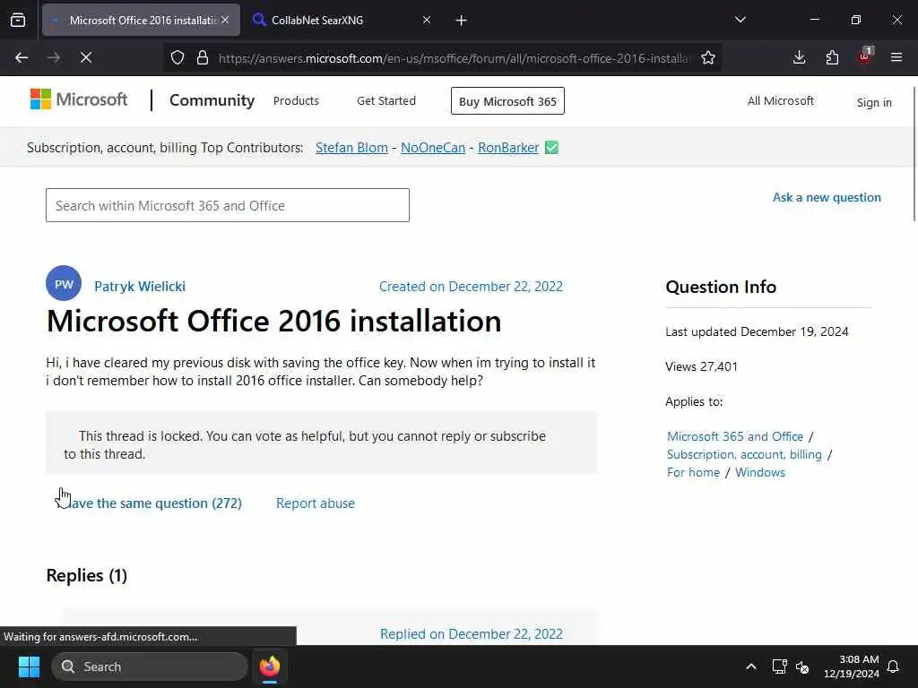Expand All Microsoft menu
The image size is (918, 688).
click(781, 100)
